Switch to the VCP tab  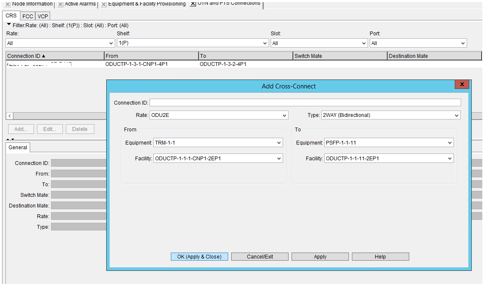tap(42, 16)
